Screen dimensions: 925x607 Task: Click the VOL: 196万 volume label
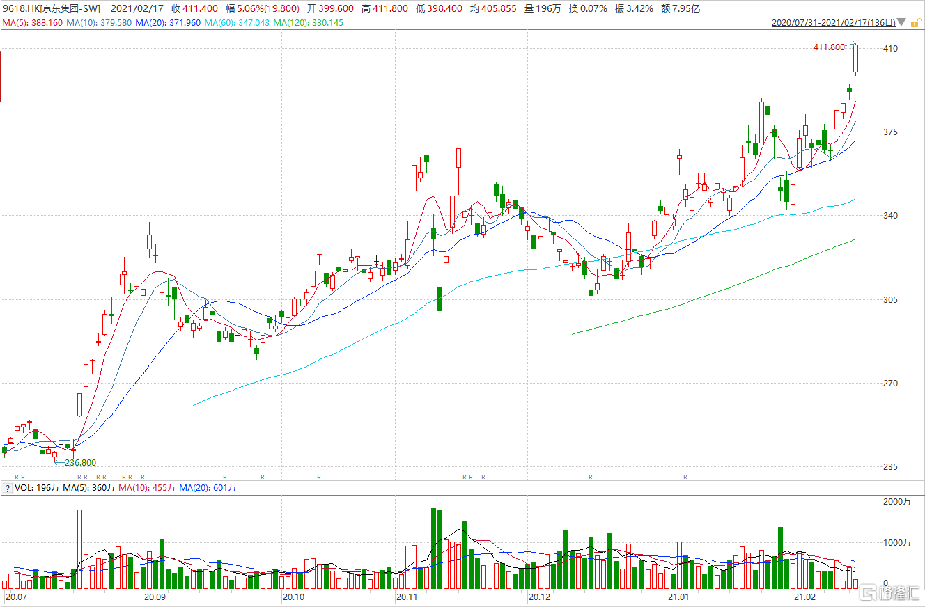click(37, 488)
